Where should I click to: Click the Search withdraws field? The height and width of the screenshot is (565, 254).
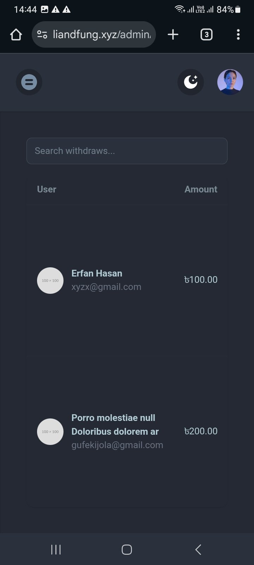[127, 151]
